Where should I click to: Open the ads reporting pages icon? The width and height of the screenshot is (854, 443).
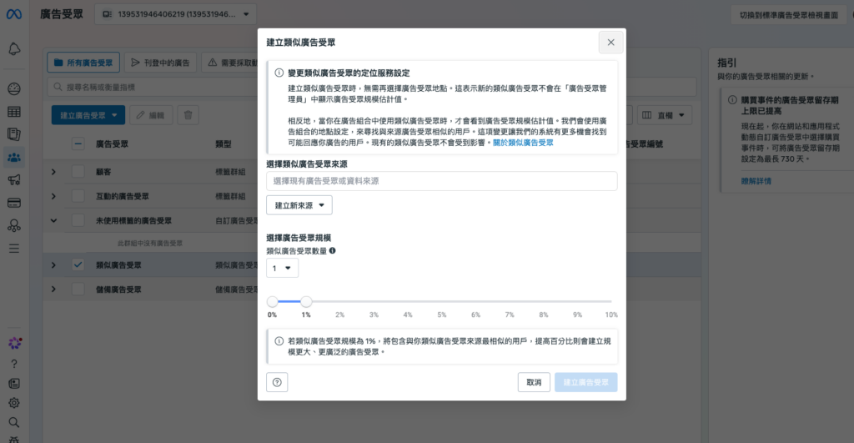pyautogui.click(x=14, y=134)
